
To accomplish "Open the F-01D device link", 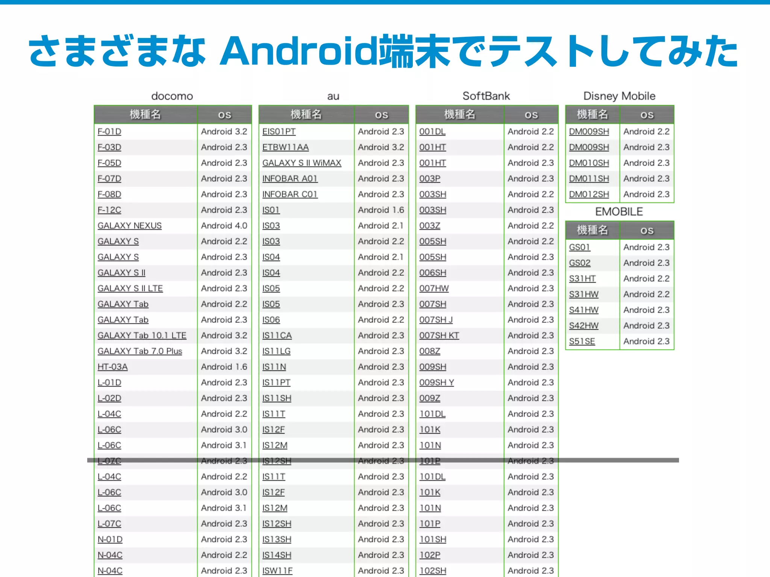I will click(109, 131).
